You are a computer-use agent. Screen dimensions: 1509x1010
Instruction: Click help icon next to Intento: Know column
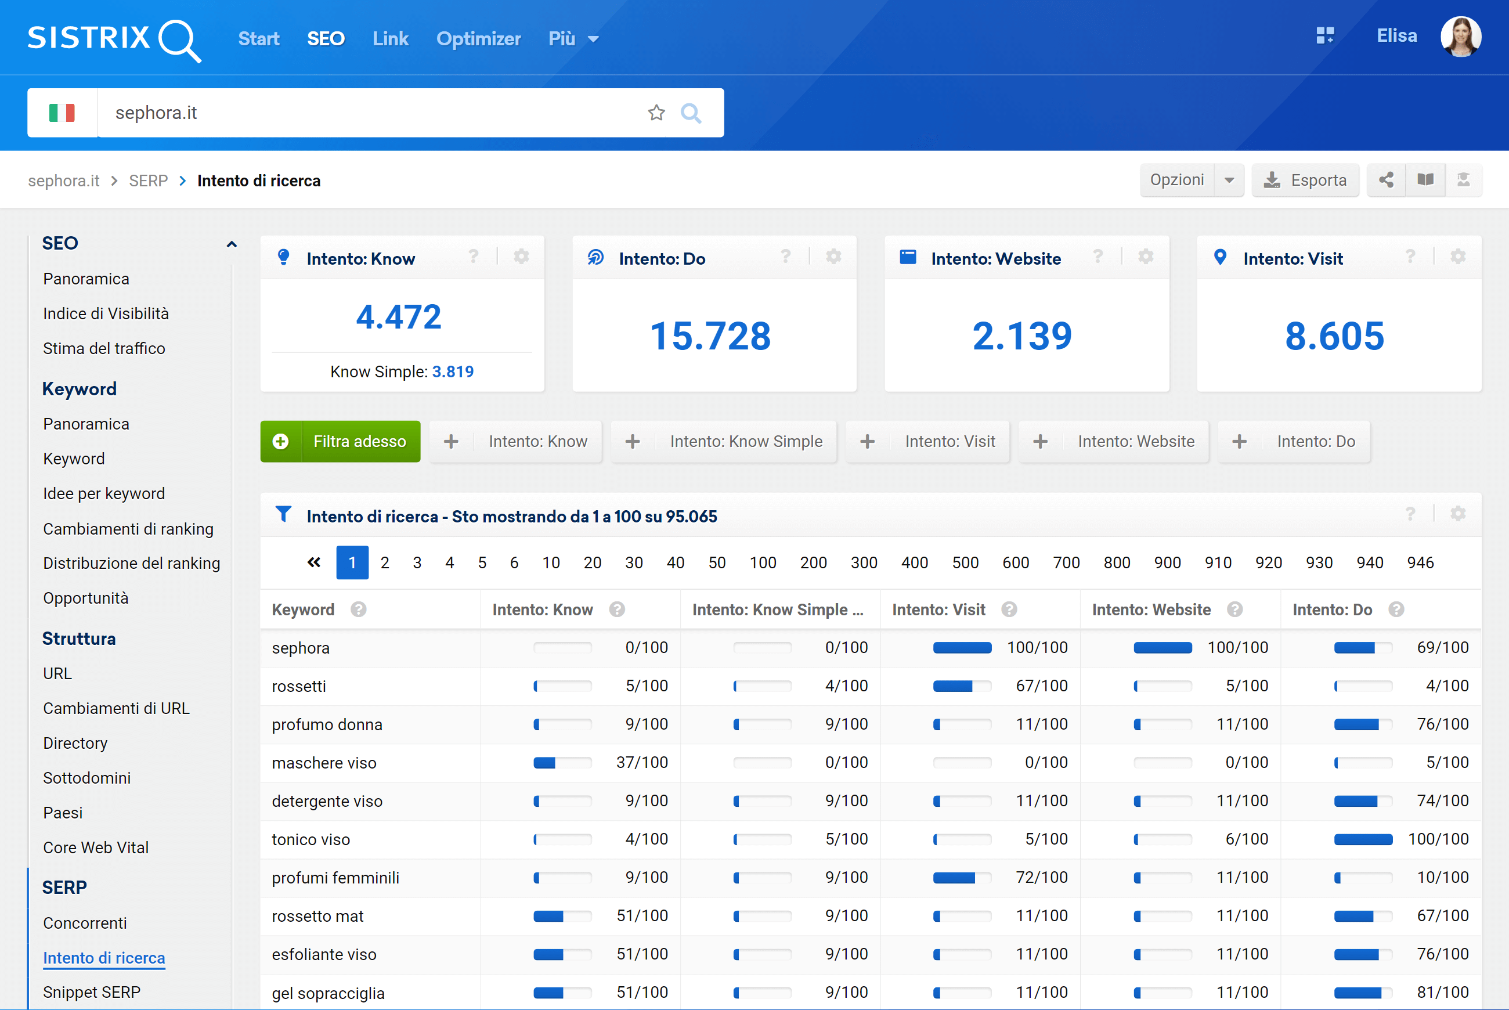pos(617,609)
